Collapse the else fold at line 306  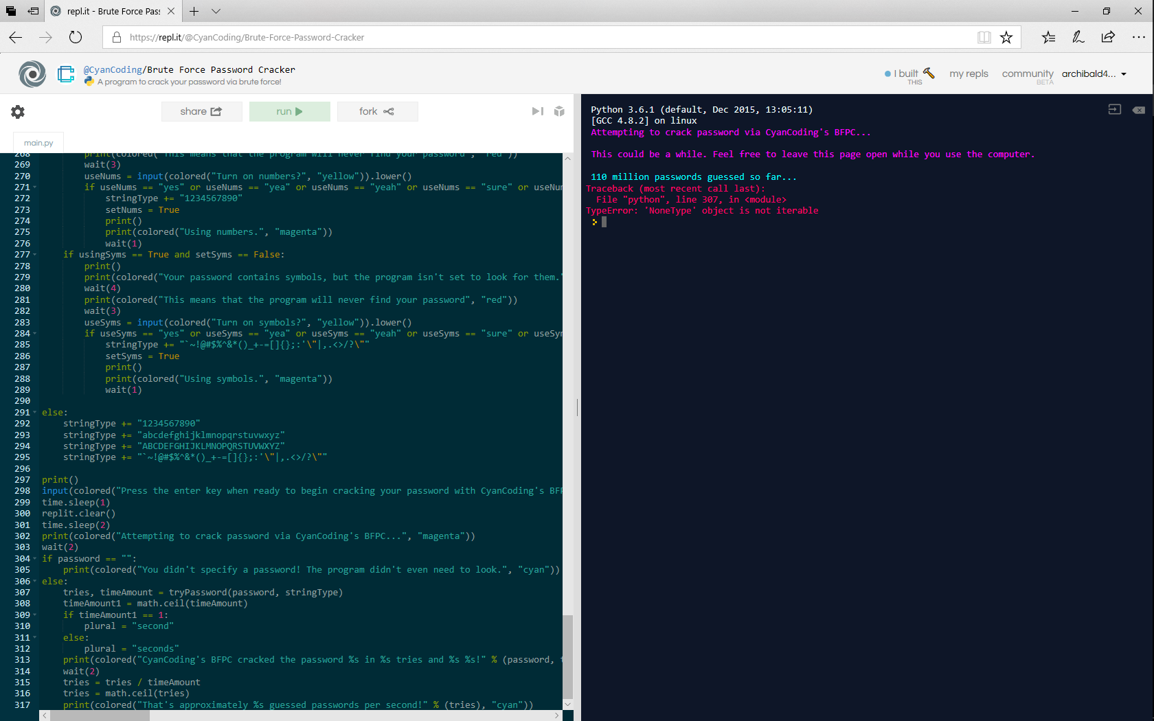[x=35, y=582]
